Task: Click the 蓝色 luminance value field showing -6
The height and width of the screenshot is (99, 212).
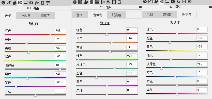Action: click(x=202, y=73)
